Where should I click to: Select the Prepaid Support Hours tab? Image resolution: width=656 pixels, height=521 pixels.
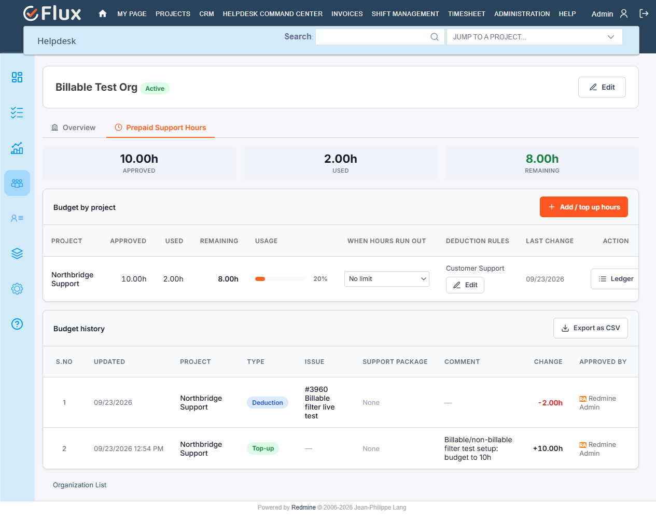tap(160, 128)
